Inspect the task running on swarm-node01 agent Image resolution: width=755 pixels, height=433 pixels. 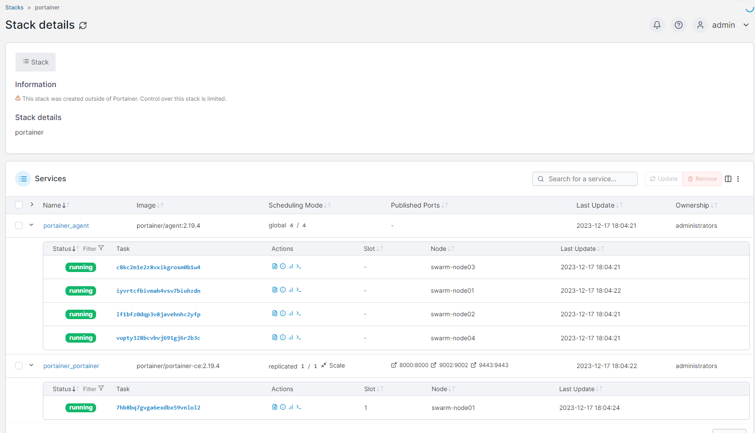click(x=283, y=290)
